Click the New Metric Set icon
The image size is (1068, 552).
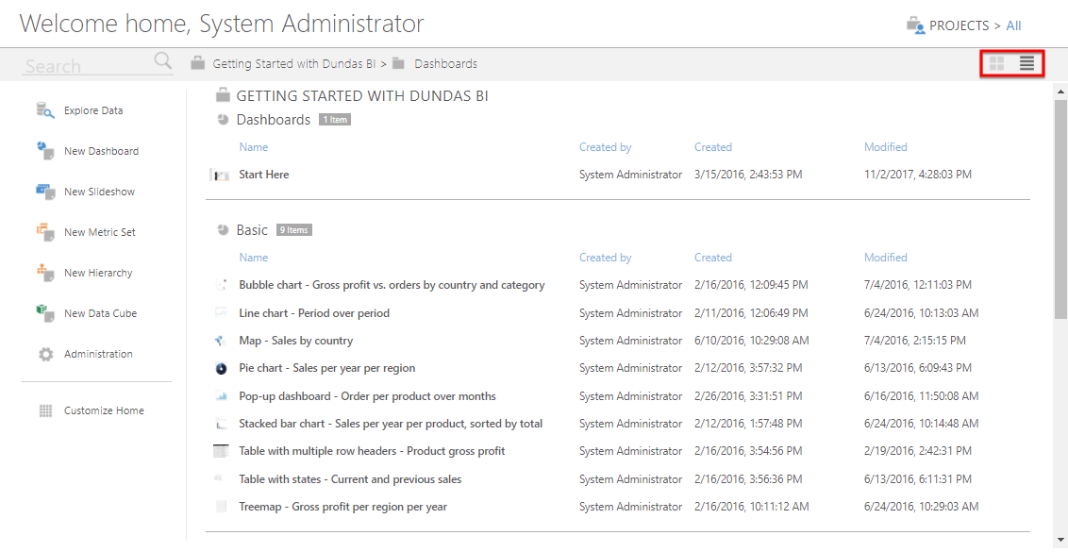pos(45,232)
